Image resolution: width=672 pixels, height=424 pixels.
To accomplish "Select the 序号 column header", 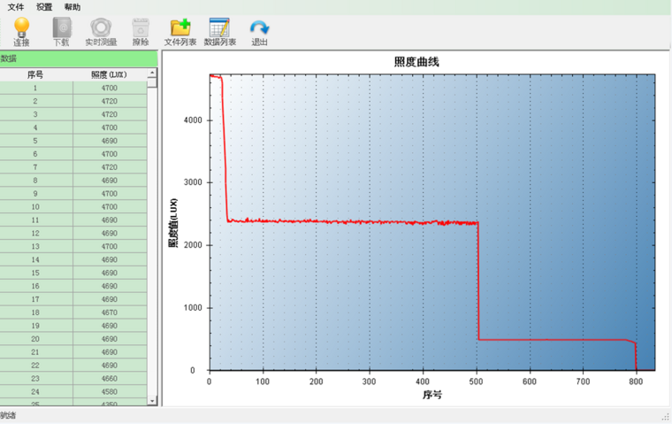I will pyautogui.click(x=35, y=74).
